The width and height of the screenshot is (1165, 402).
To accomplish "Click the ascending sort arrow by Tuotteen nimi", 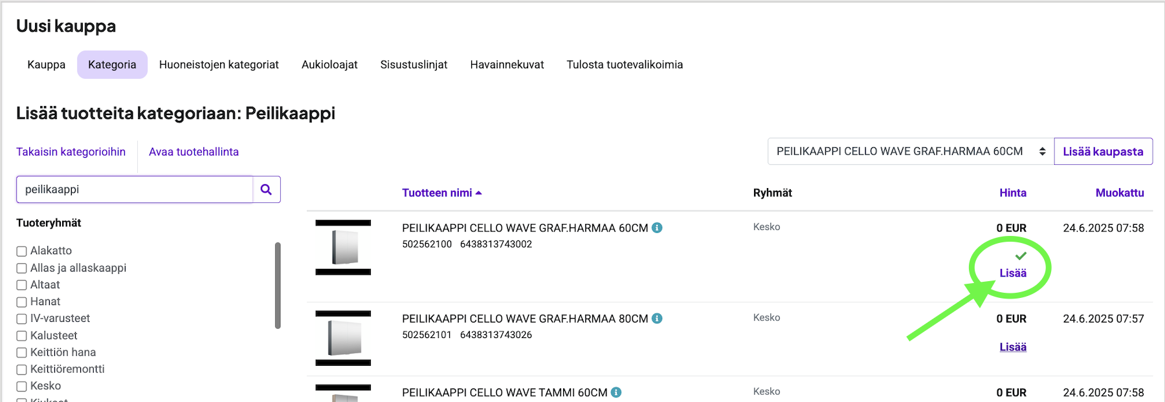I will click(x=479, y=193).
